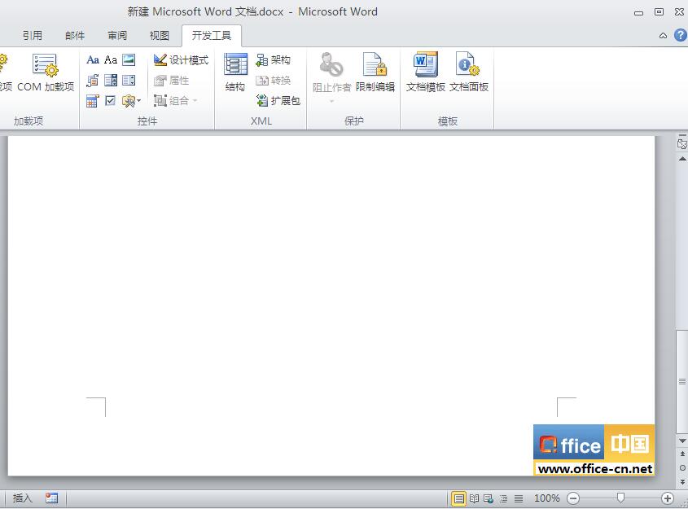Click the vertical scrollbar thumb

click(x=682, y=381)
